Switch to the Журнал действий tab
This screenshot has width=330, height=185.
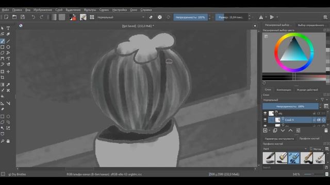[307, 90]
